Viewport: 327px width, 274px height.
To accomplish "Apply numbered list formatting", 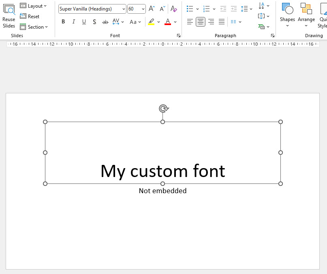I will [x=207, y=9].
